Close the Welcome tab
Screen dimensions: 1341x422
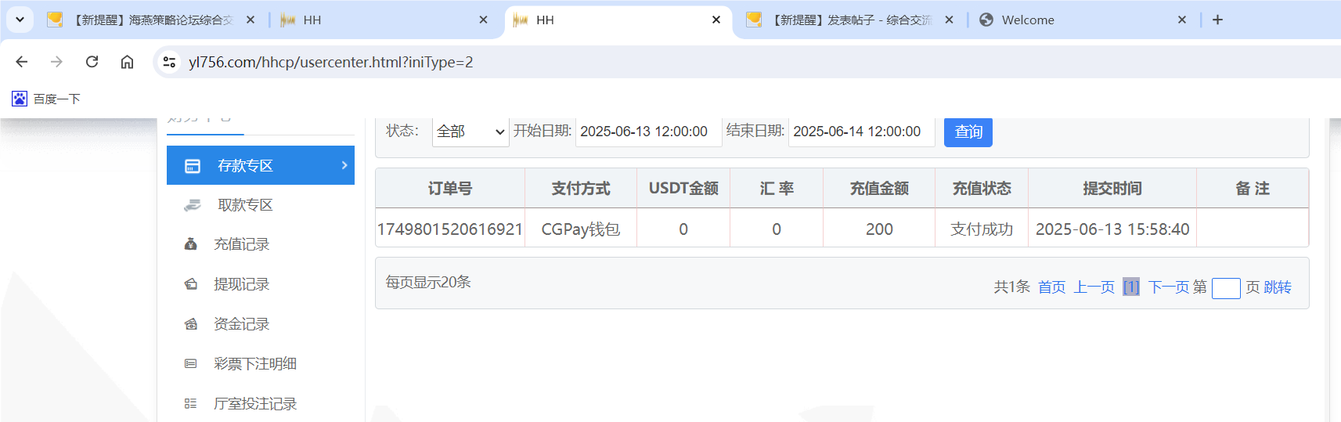(x=1182, y=20)
